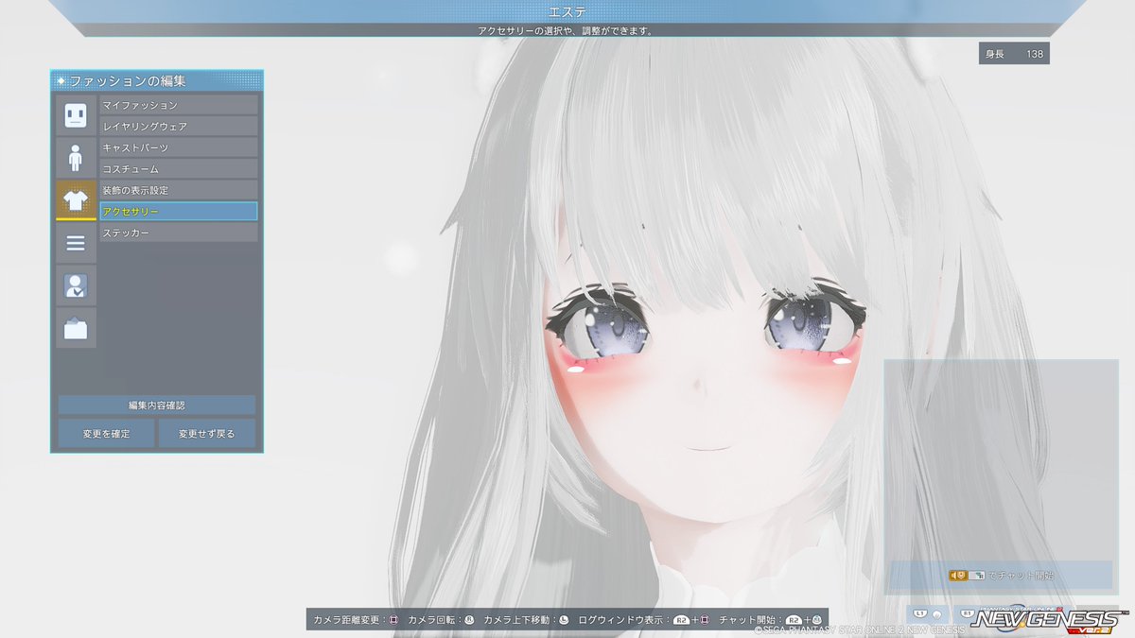Choose キャストパーツ menu entry

click(x=179, y=147)
